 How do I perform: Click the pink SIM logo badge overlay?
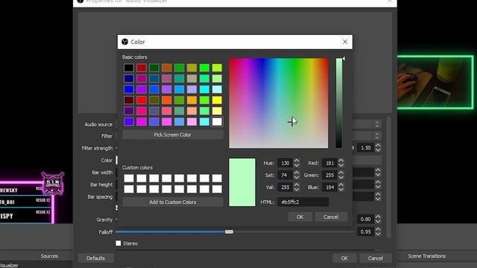(x=53, y=184)
